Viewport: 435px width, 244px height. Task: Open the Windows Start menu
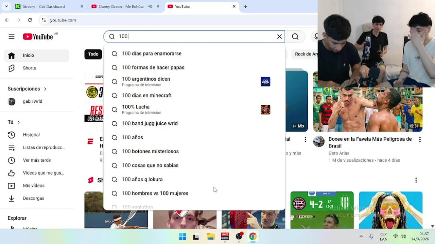[x=182, y=237]
